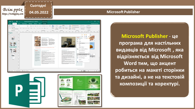Switch to the Page Design ribbon tab

coord(24,24)
